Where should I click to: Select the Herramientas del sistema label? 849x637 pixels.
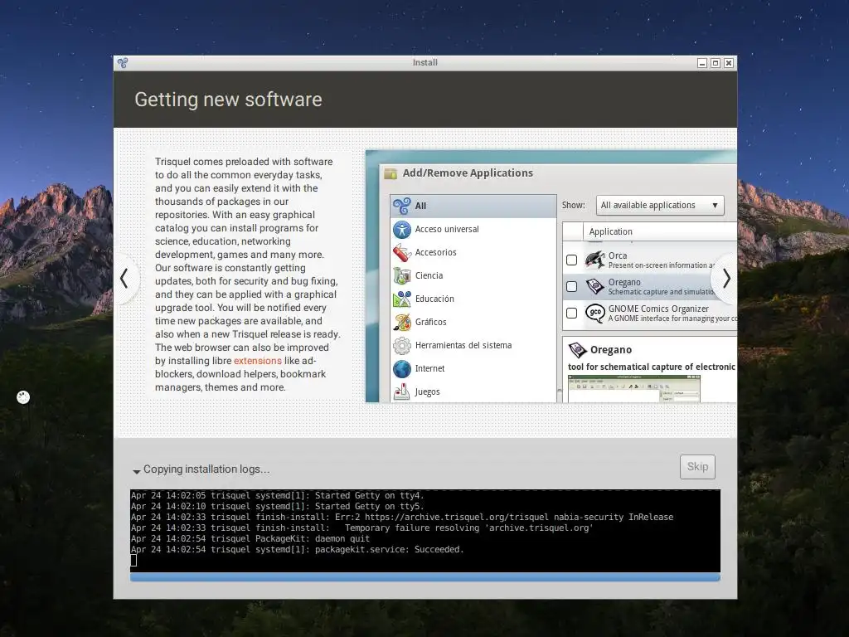463,346
